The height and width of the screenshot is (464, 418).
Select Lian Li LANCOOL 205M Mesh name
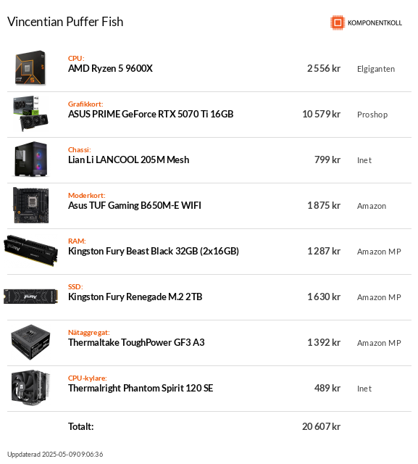(129, 159)
